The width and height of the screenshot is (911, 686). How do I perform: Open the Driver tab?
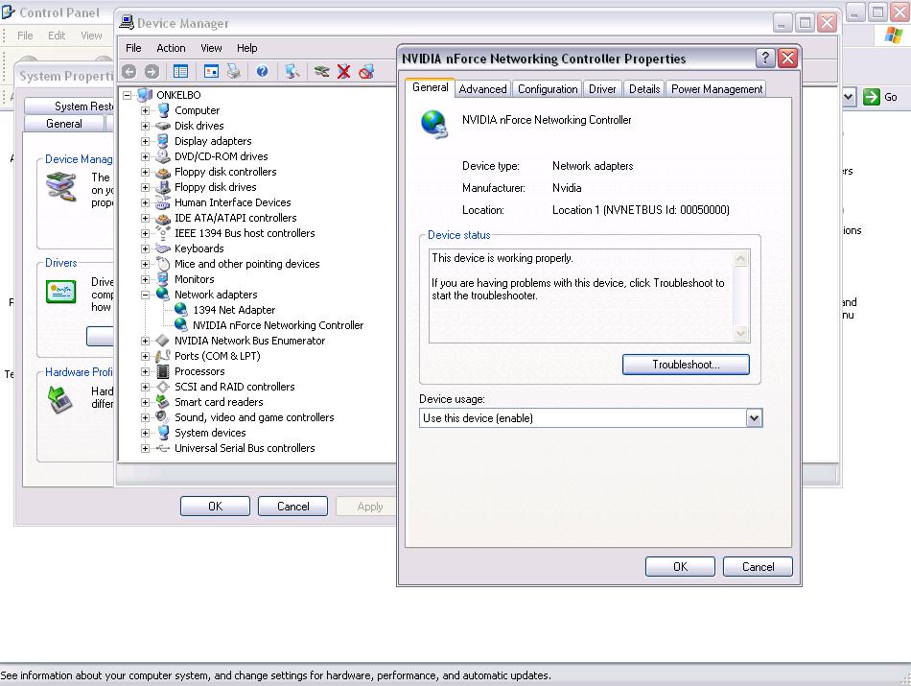(x=602, y=89)
